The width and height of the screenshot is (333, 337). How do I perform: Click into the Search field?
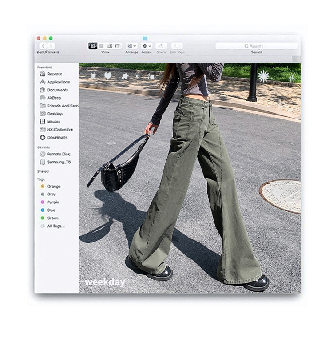(257, 46)
